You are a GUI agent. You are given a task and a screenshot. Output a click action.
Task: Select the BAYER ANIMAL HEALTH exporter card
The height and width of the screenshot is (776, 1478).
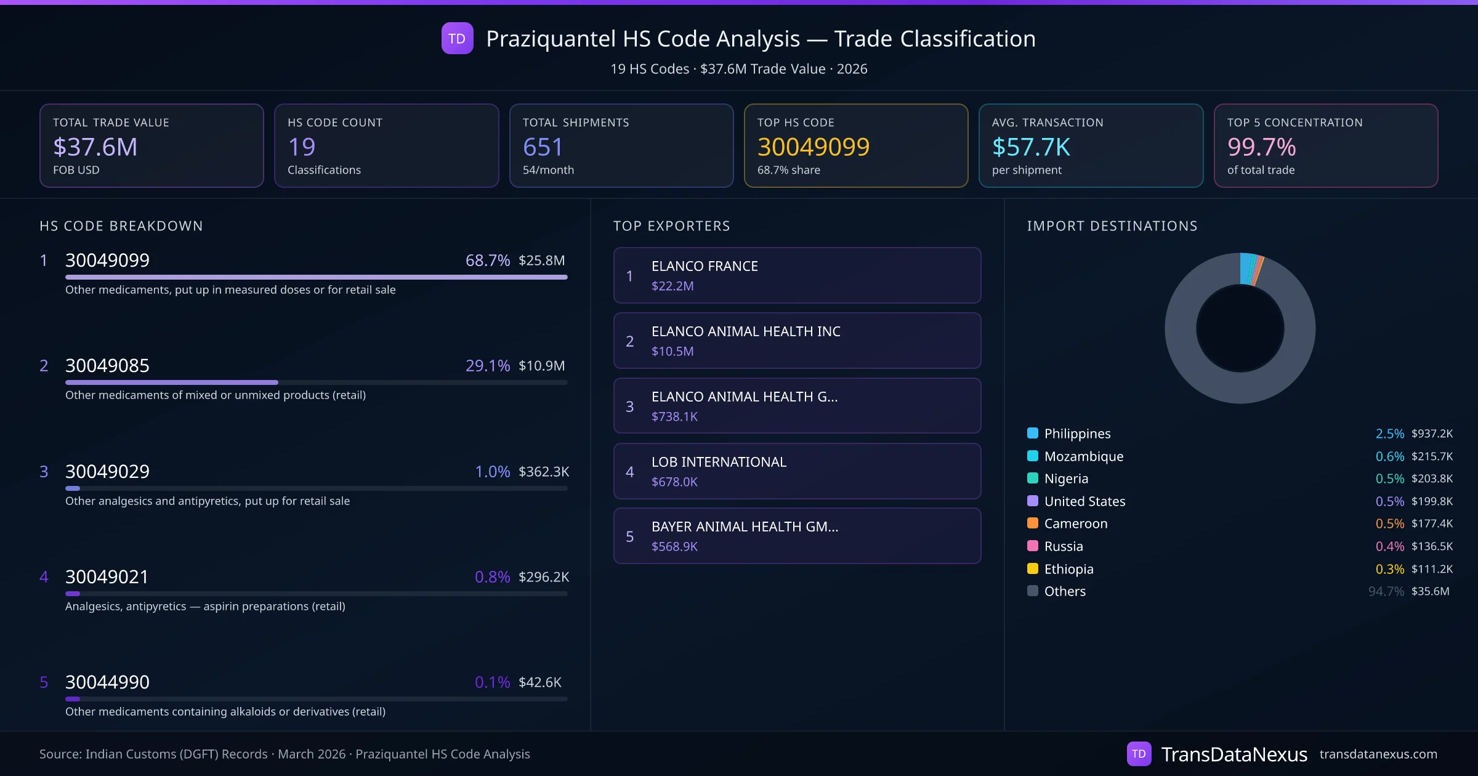point(797,536)
